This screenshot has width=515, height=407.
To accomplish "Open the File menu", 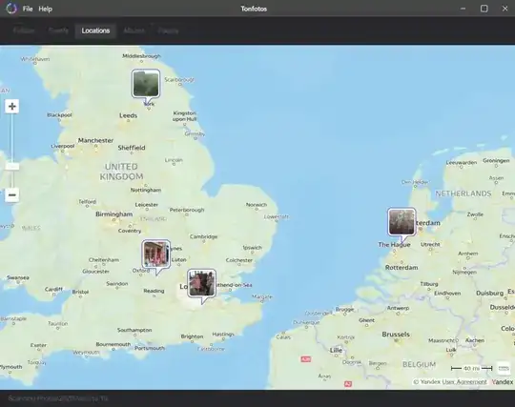I will click(x=28, y=9).
